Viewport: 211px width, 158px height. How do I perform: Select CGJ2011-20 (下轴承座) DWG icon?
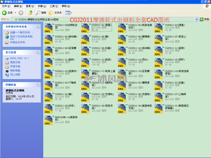tap(49, 86)
